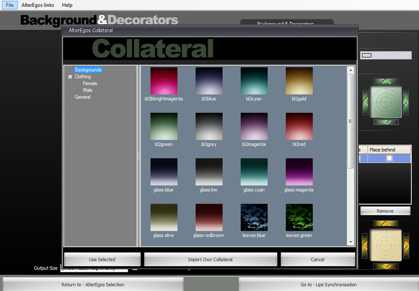Open the File menu
The height and width of the screenshot is (291, 419).
(9, 5)
